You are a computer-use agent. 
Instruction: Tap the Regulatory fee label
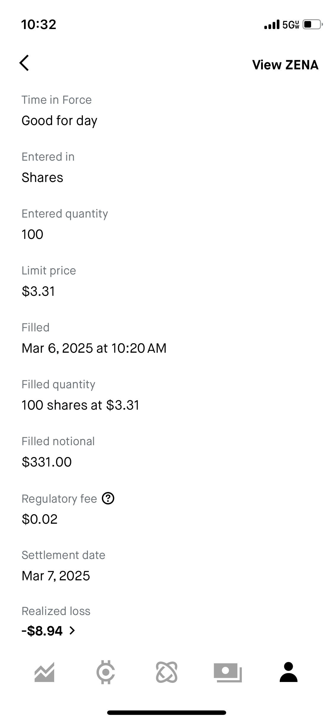(x=59, y=499)
